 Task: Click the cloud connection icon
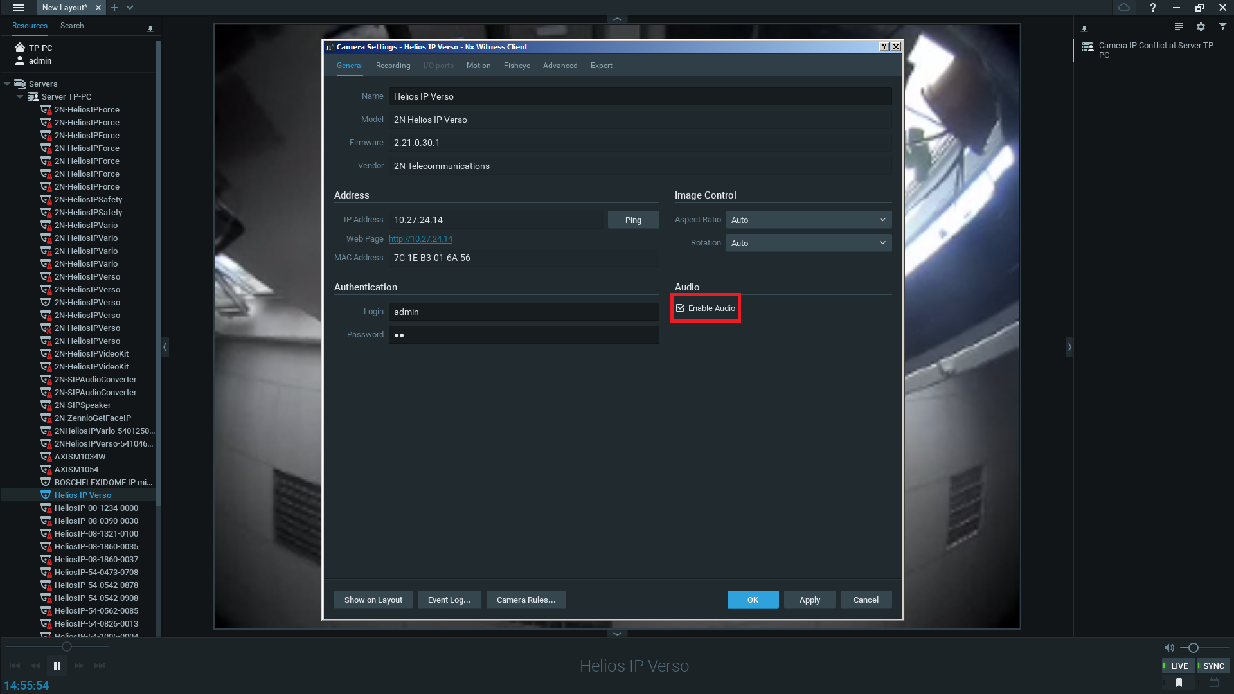tap(1124, 8)
